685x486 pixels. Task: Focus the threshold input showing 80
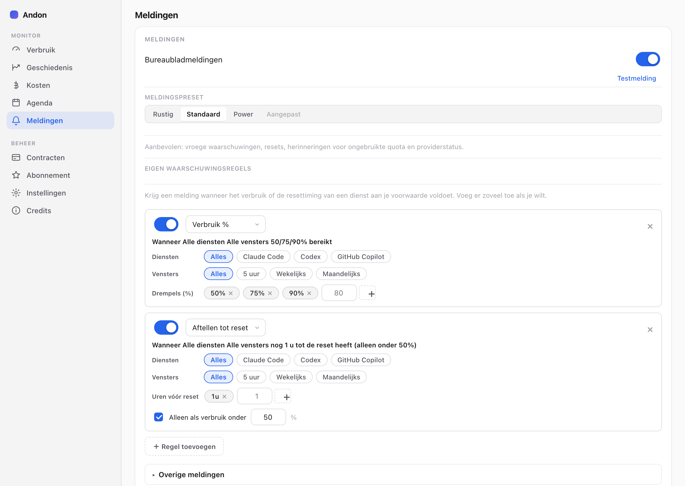339,293
